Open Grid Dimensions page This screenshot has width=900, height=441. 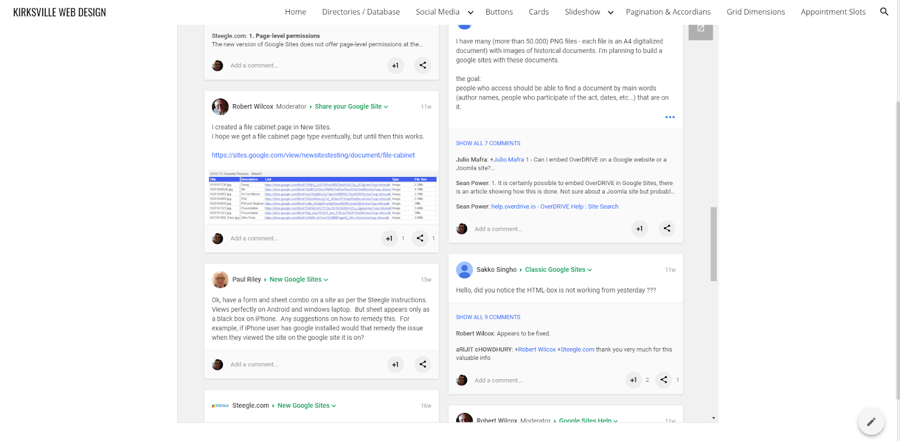click(756, 12)
